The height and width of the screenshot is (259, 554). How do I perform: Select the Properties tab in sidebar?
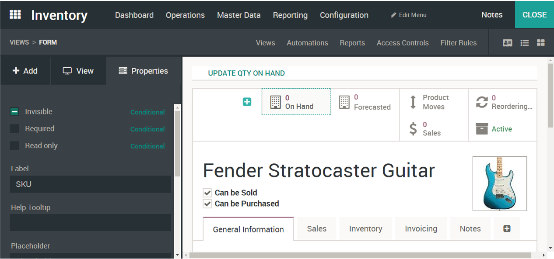(144, 71)
